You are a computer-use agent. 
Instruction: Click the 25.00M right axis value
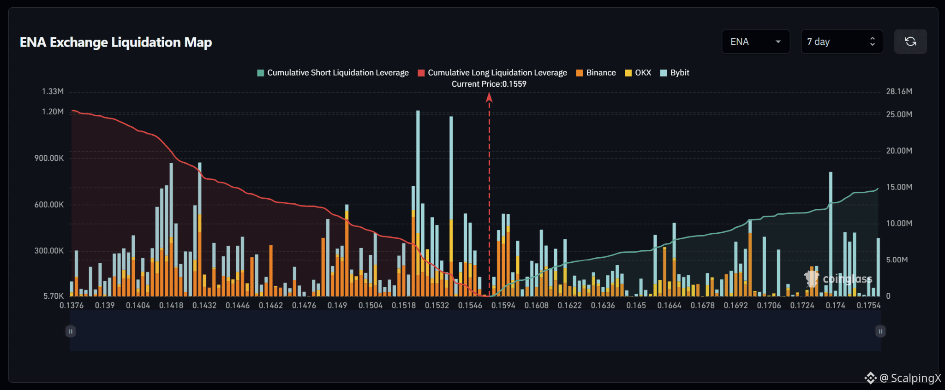tap(899, 114)
